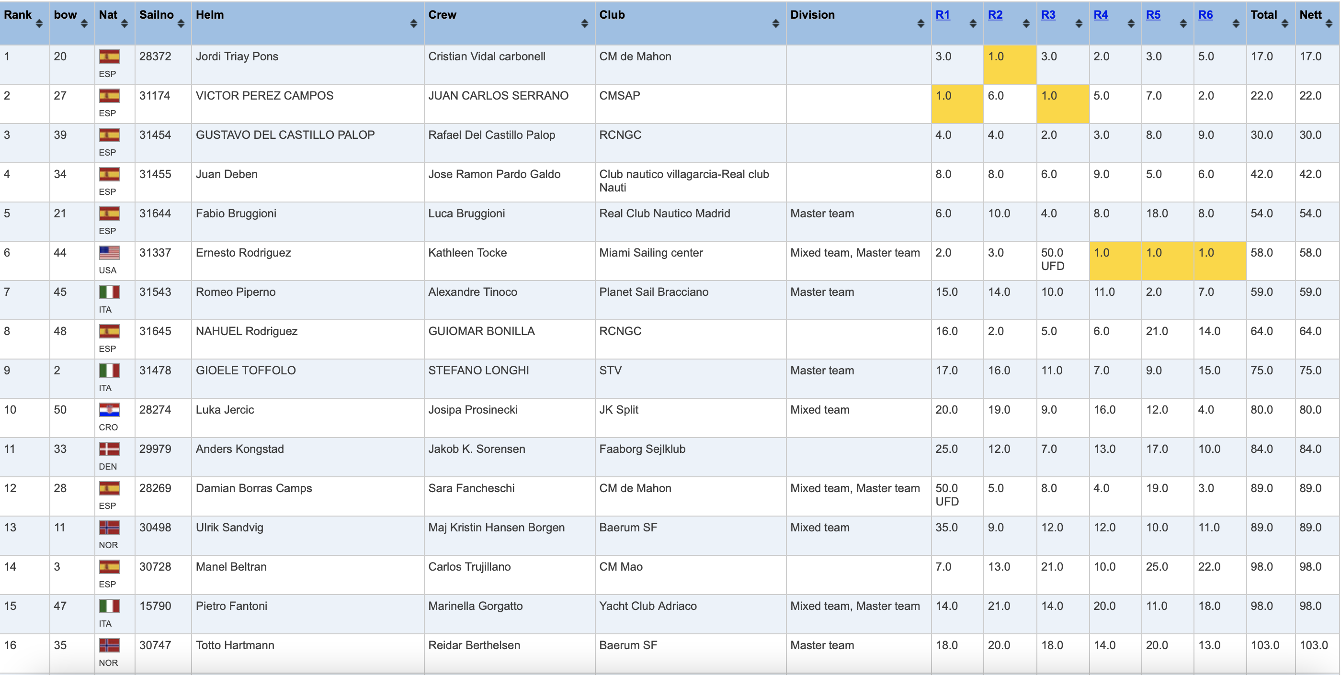
Task: Click the sort arrows in the Nett column
Action: (1329, 23)
